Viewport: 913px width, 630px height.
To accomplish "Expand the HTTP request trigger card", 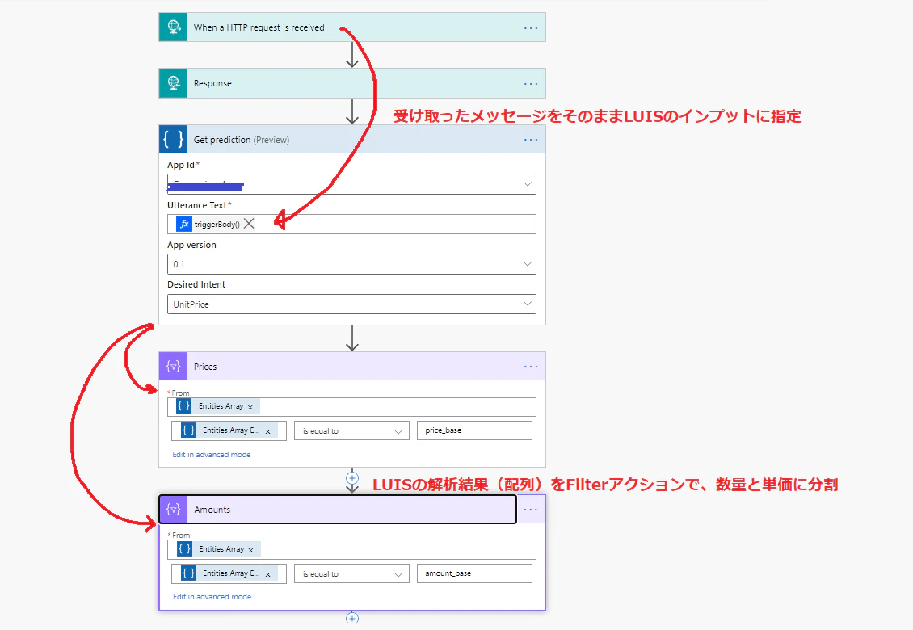I will click(352, 27).
